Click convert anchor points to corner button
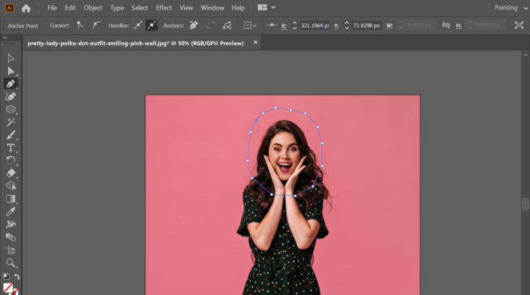530x295 pixels. [80, 25]
